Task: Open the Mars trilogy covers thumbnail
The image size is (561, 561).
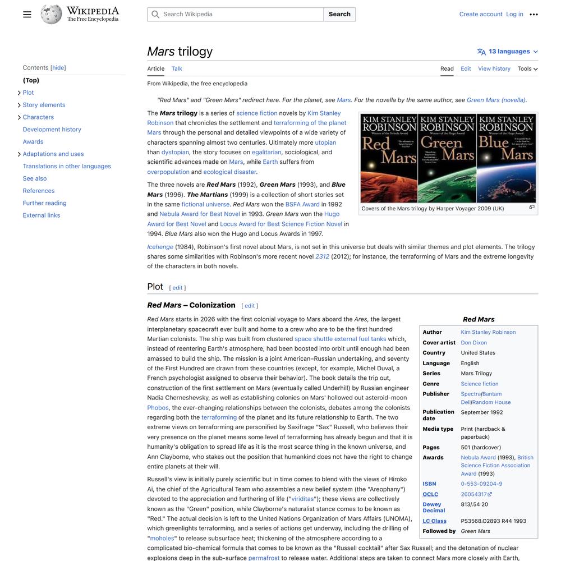Action: [448, 158]
